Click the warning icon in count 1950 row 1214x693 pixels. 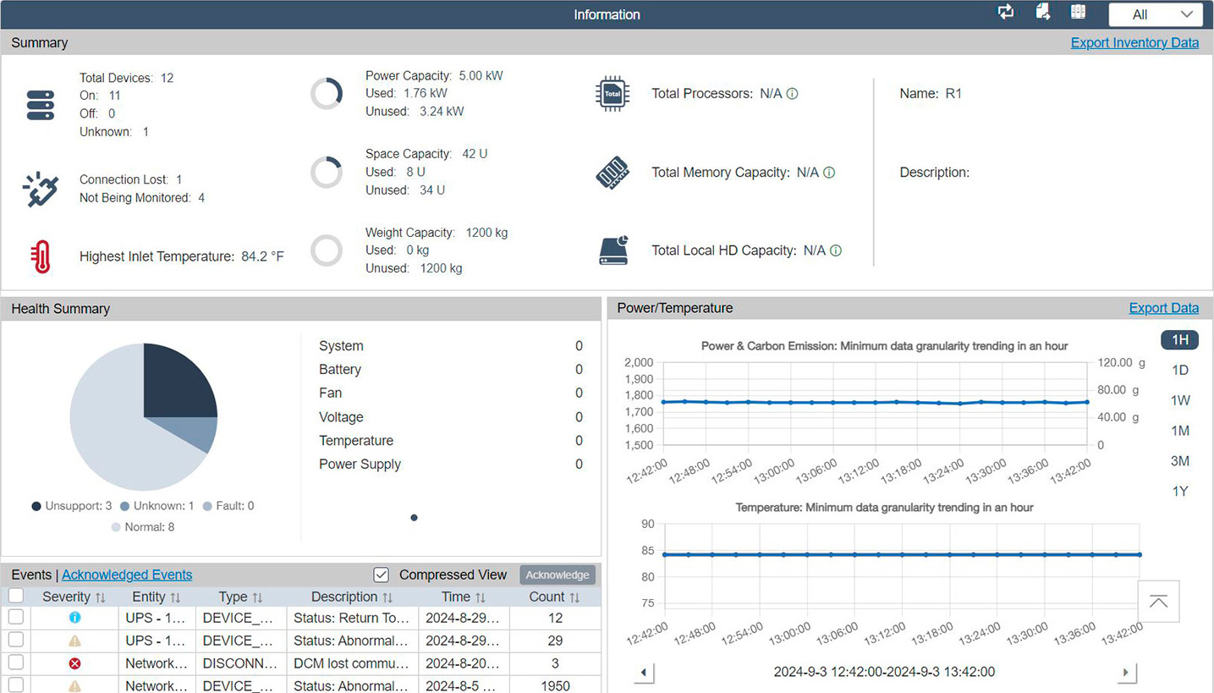point(74,686)
